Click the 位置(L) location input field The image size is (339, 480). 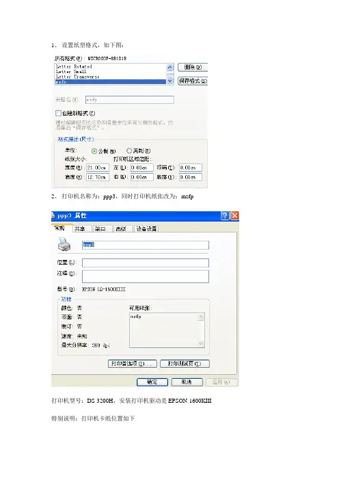coord(146,263)
